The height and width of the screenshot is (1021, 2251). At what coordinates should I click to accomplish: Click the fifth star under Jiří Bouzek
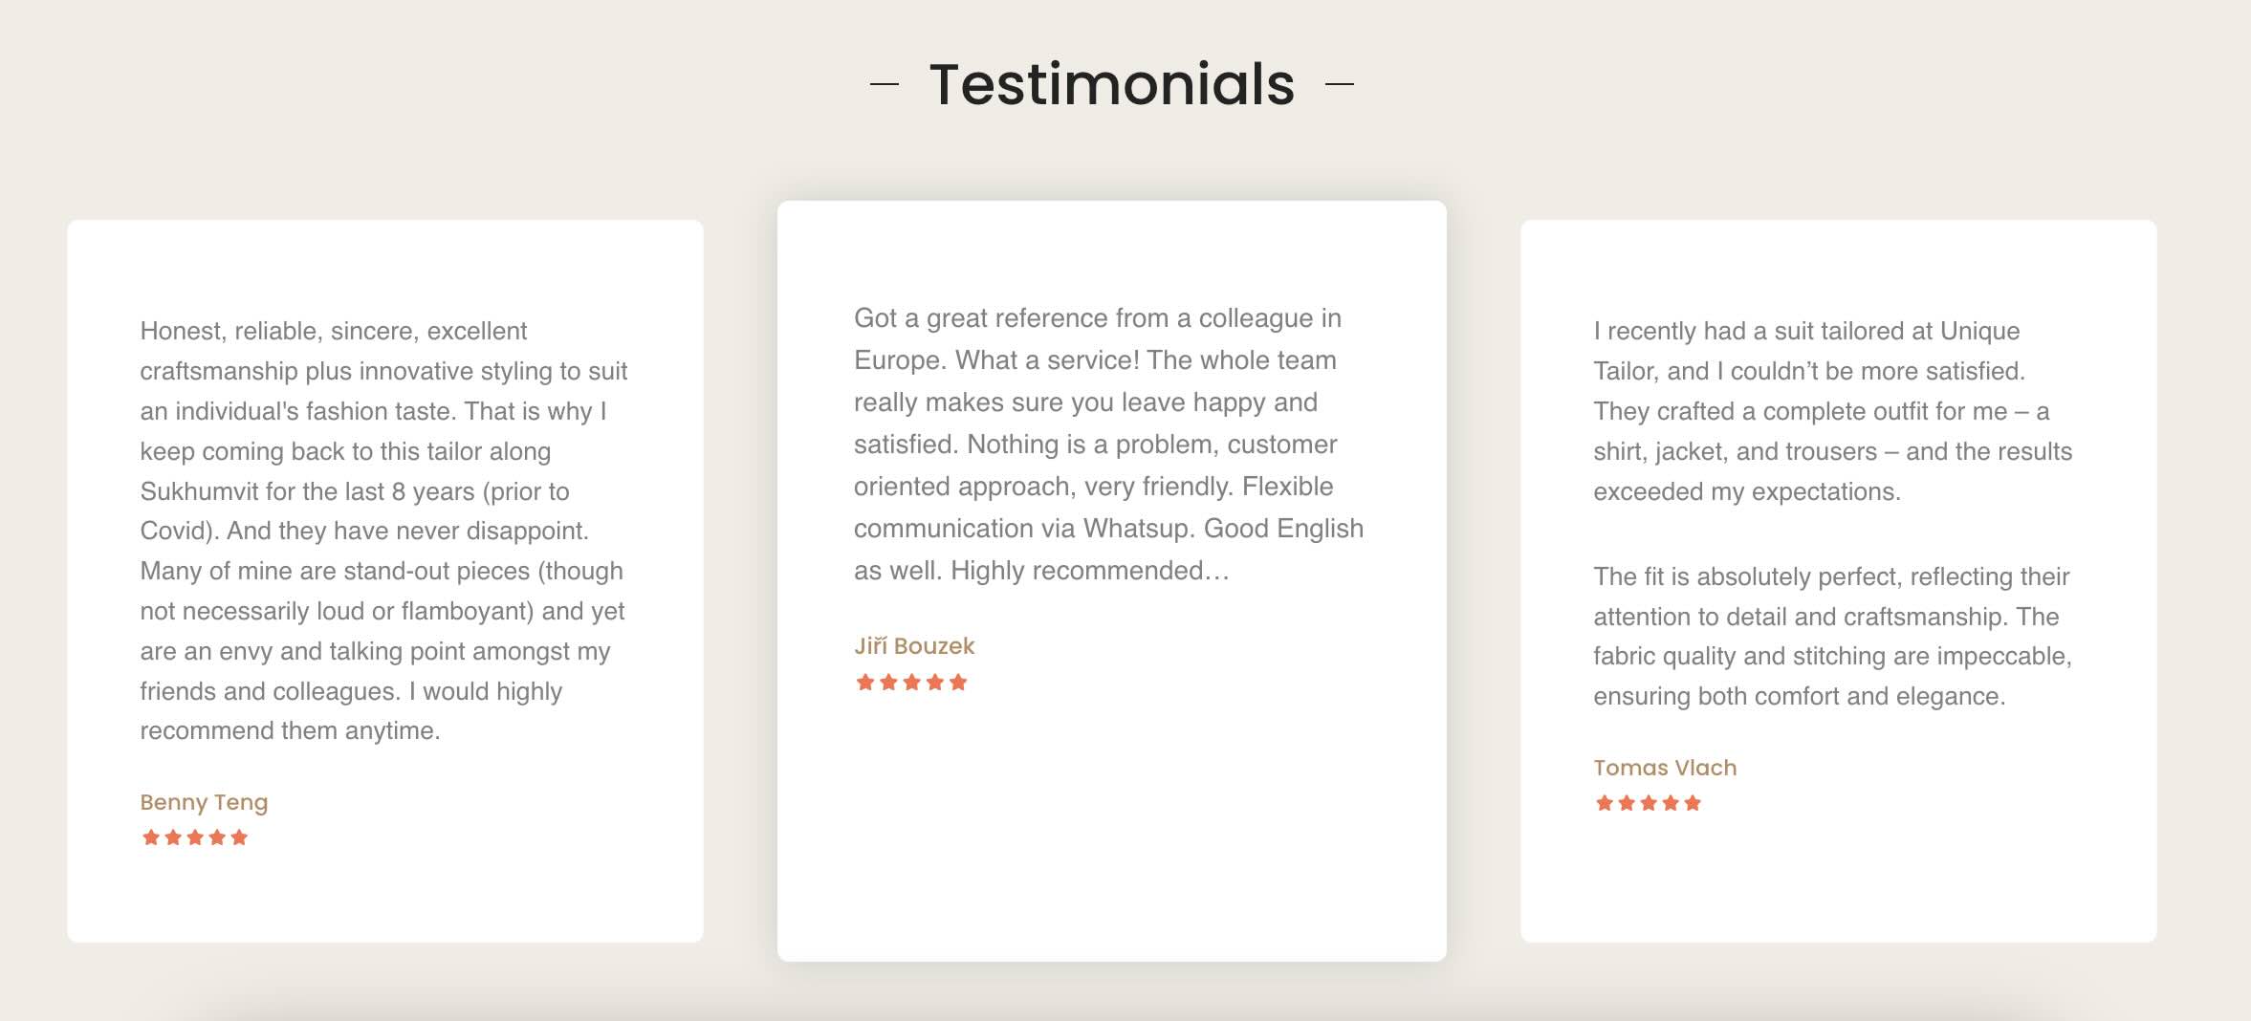pyautogui.click(x=958, y=683)
